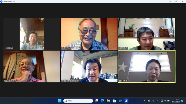186x104 pixels.
Task: Open the notification badge in the taskbar
Action: click(x=182, y=101)
